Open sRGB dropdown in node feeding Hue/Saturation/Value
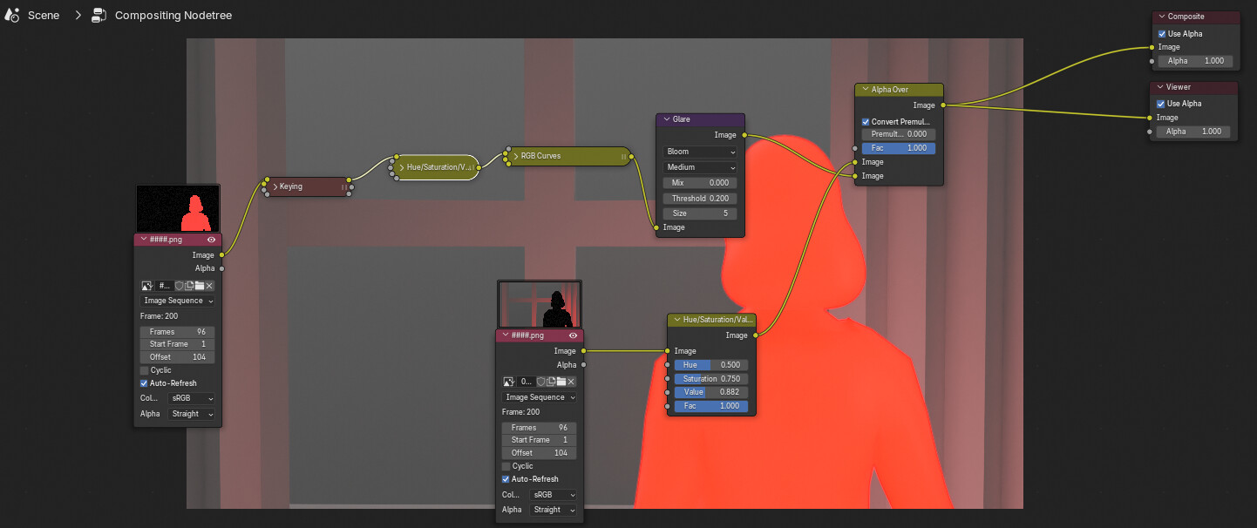The image size is (1257, 528). coord(553,495)
